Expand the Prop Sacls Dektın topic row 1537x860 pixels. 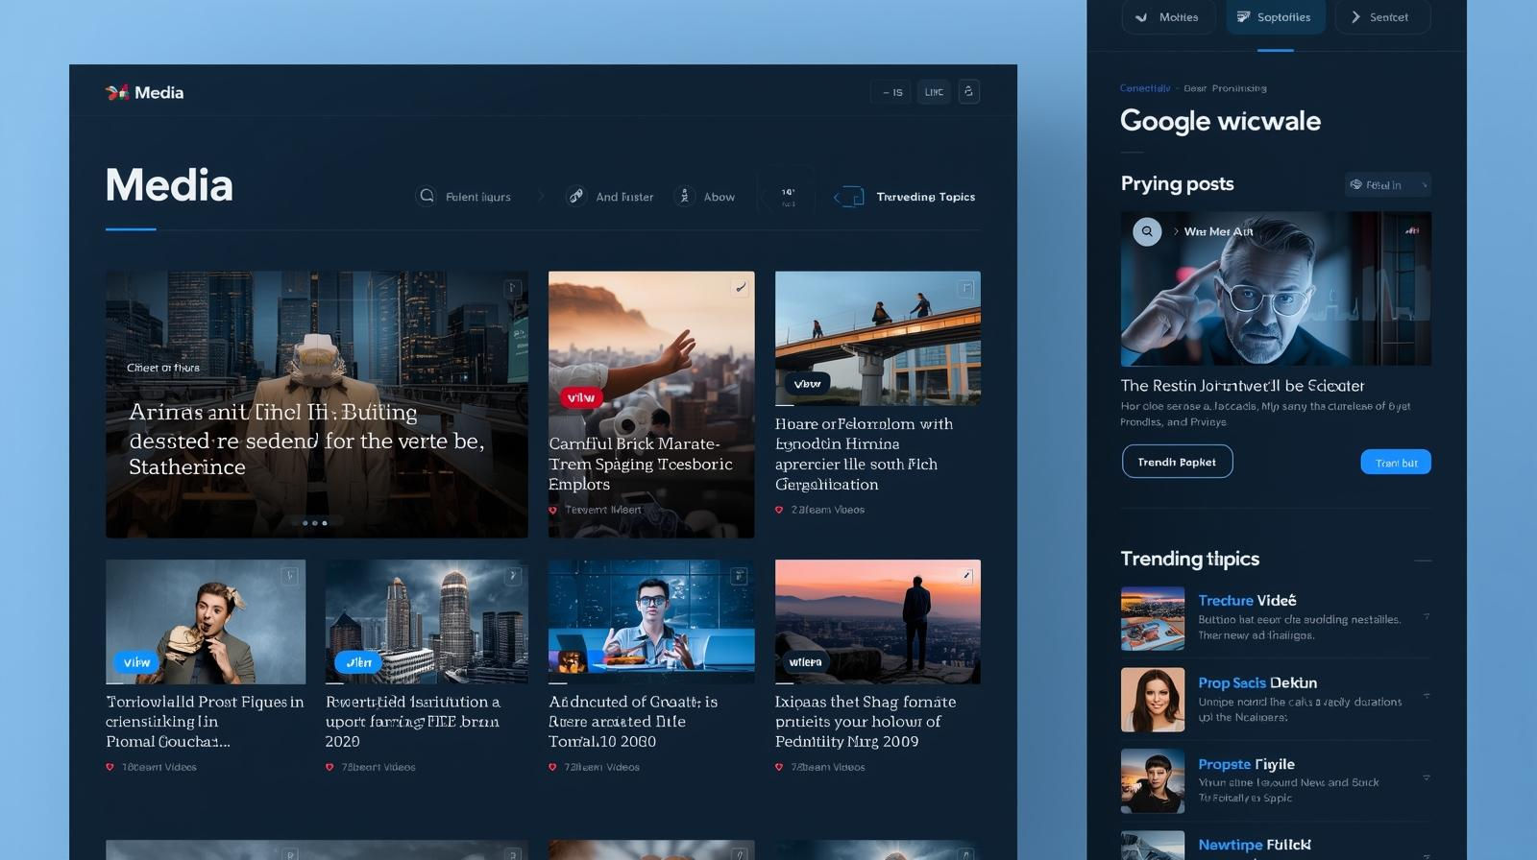point(1426,695)
